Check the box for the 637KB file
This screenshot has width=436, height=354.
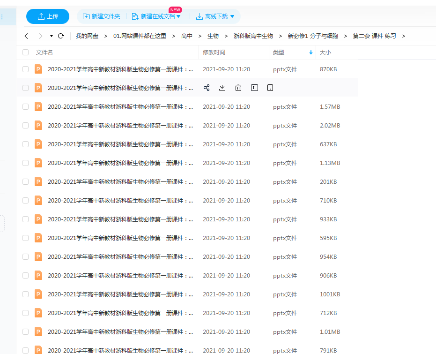(26, 144)
